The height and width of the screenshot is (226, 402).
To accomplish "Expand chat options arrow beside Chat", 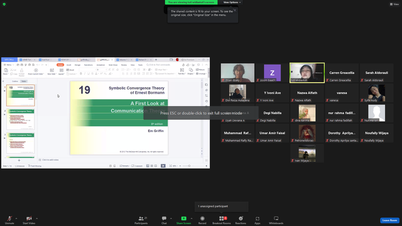I will click(x=171, y=218).
